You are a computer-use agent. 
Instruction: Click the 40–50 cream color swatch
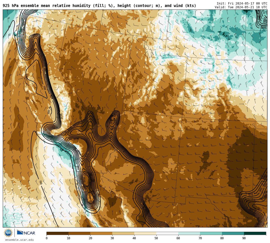pyautogui.click(x=145, y=233)
